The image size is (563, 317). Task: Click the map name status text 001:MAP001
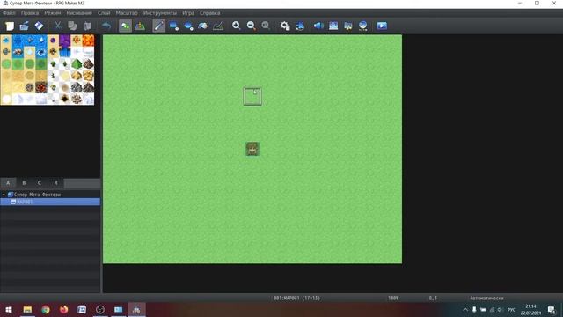tap(296, 298)
